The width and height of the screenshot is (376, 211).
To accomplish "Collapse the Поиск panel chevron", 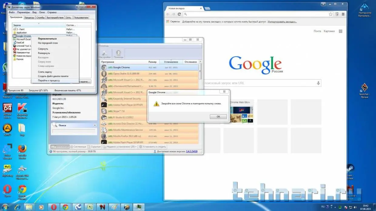I will (x=95, y=125).
